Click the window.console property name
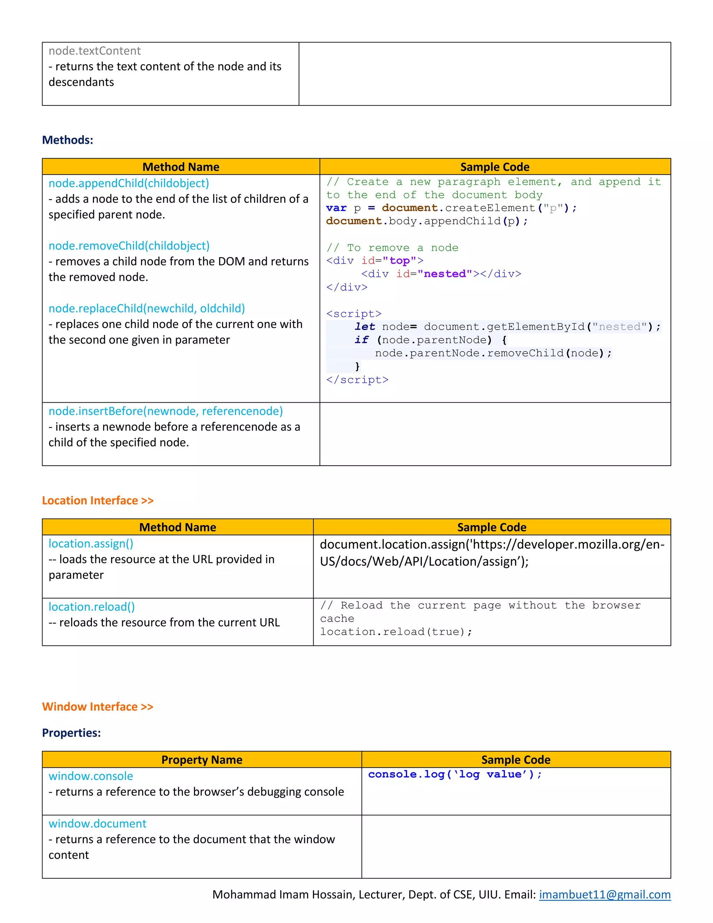The image size is (713, 923). click(x=91, y=776)
